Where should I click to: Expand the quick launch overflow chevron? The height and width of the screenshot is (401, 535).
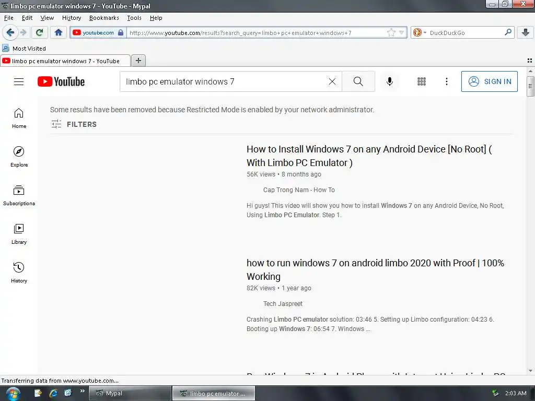click(82, 391)
